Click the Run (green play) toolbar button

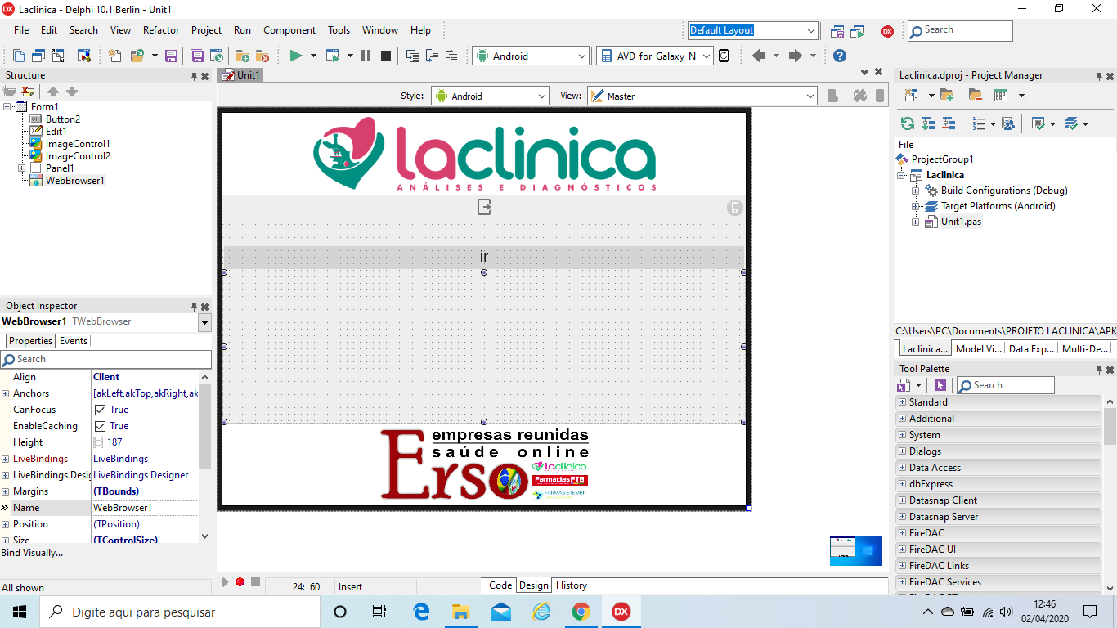296,56
